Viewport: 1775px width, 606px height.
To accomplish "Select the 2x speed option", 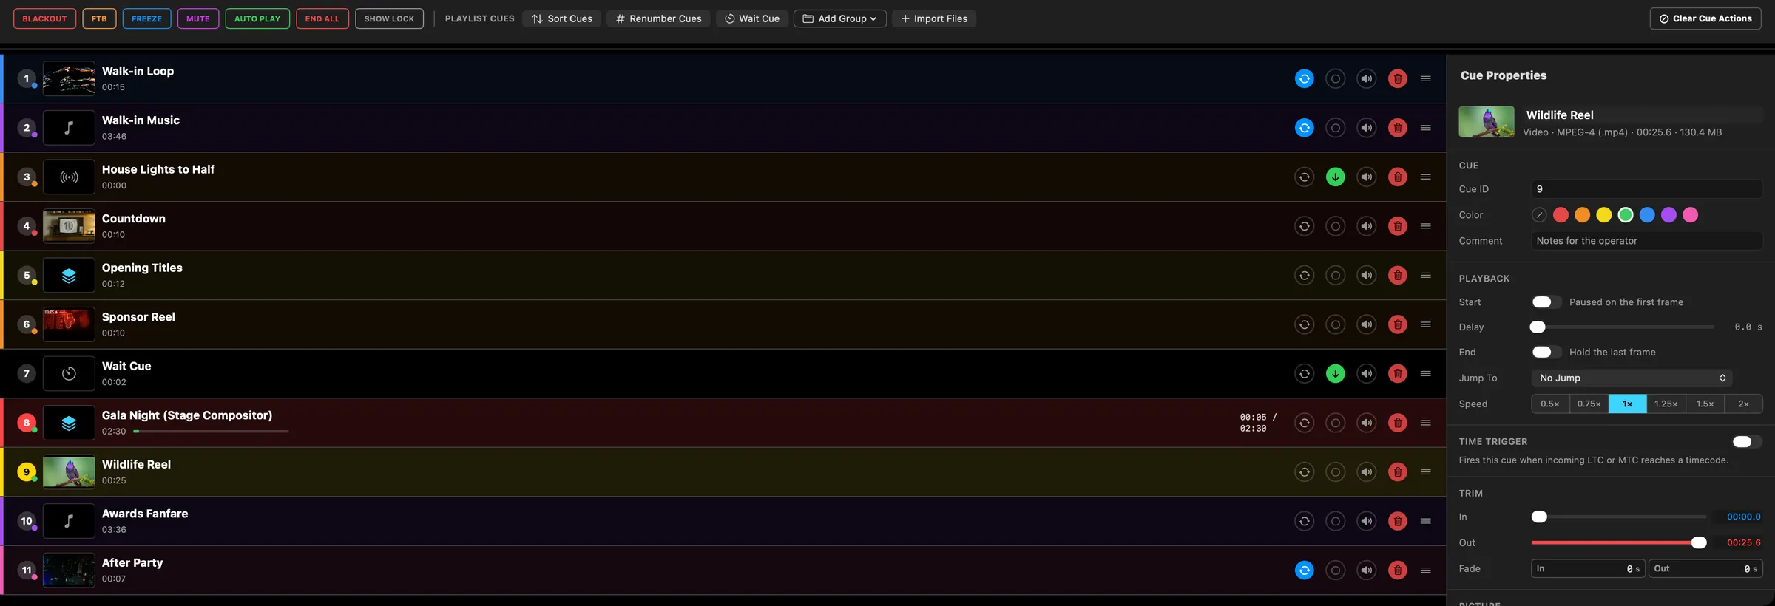I will click(1743, 404).
